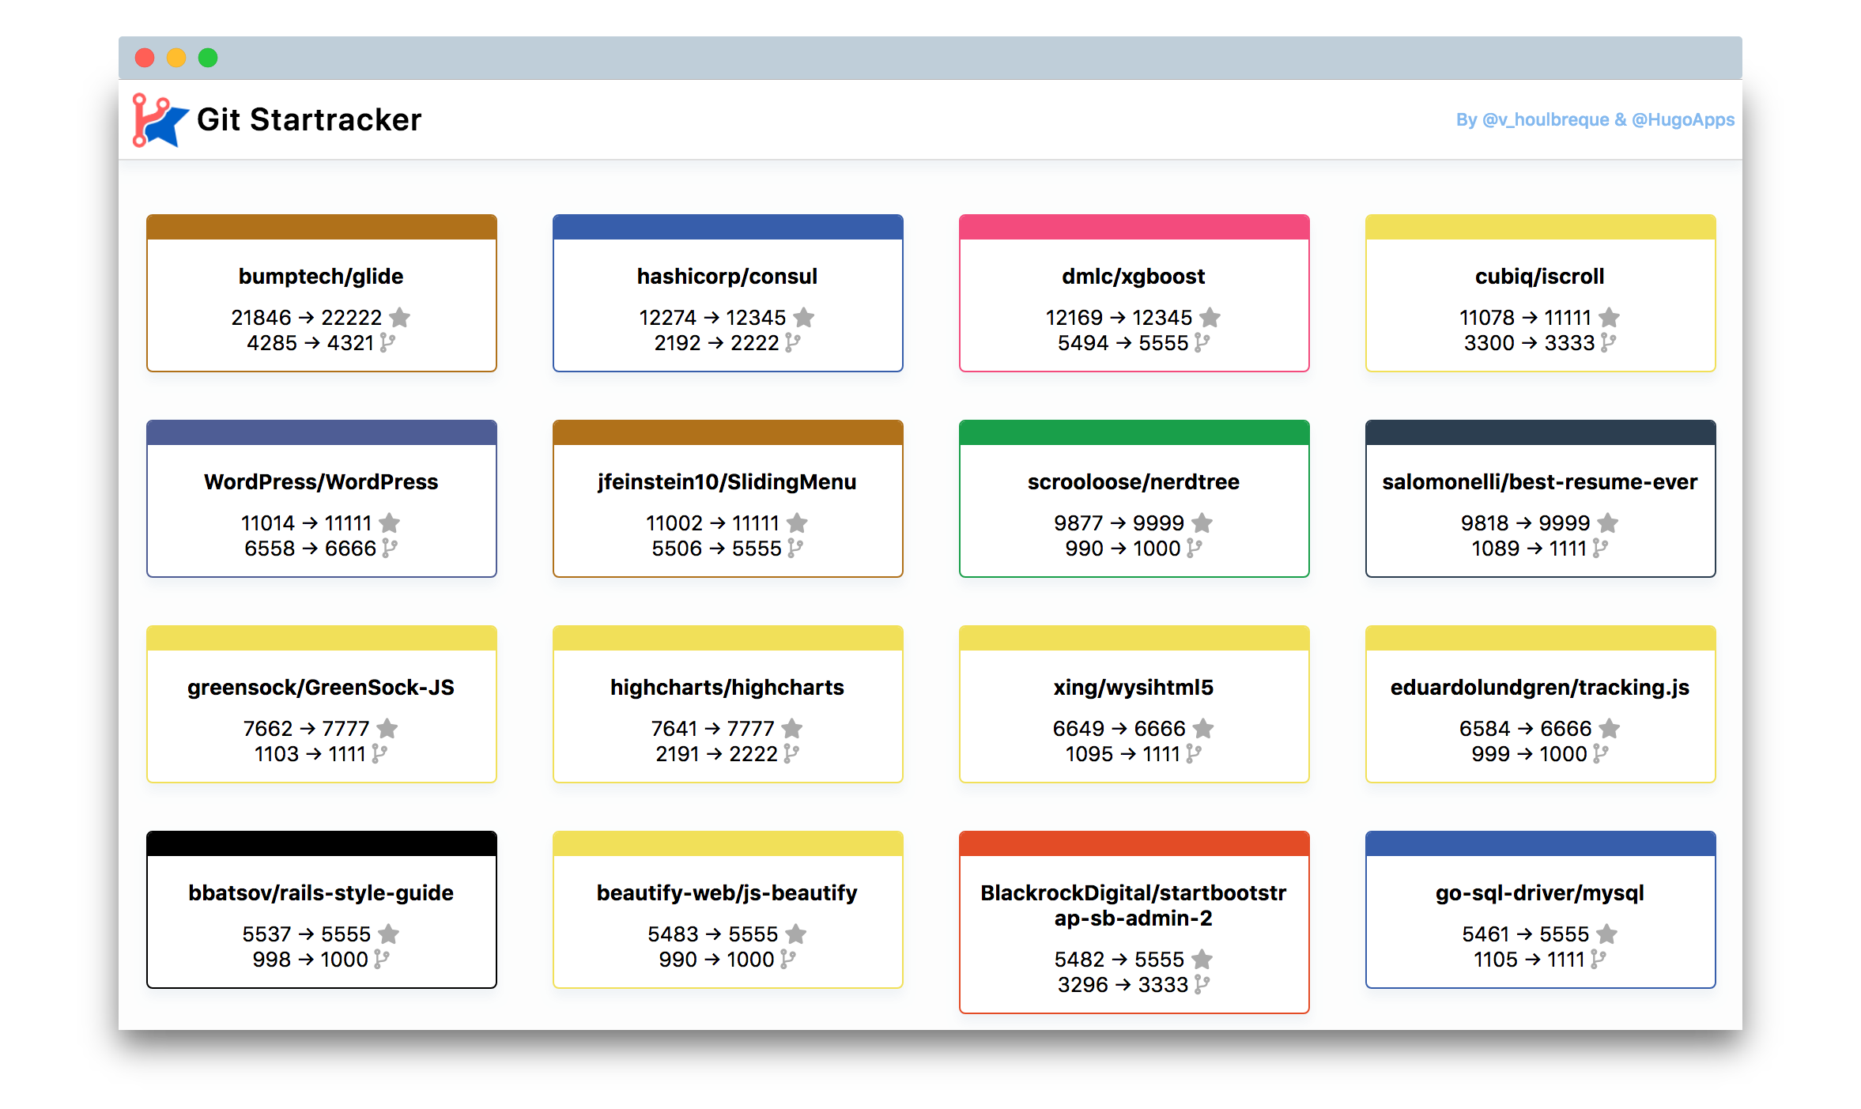1861x1109 pixels.
Task: Click the star icon on highcharts/highcharts card
Action: click(792, 728)
